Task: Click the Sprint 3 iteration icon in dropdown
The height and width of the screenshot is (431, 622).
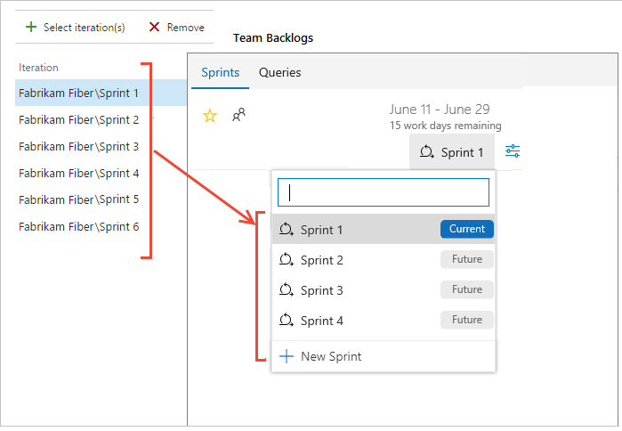Action: point(287,290)
